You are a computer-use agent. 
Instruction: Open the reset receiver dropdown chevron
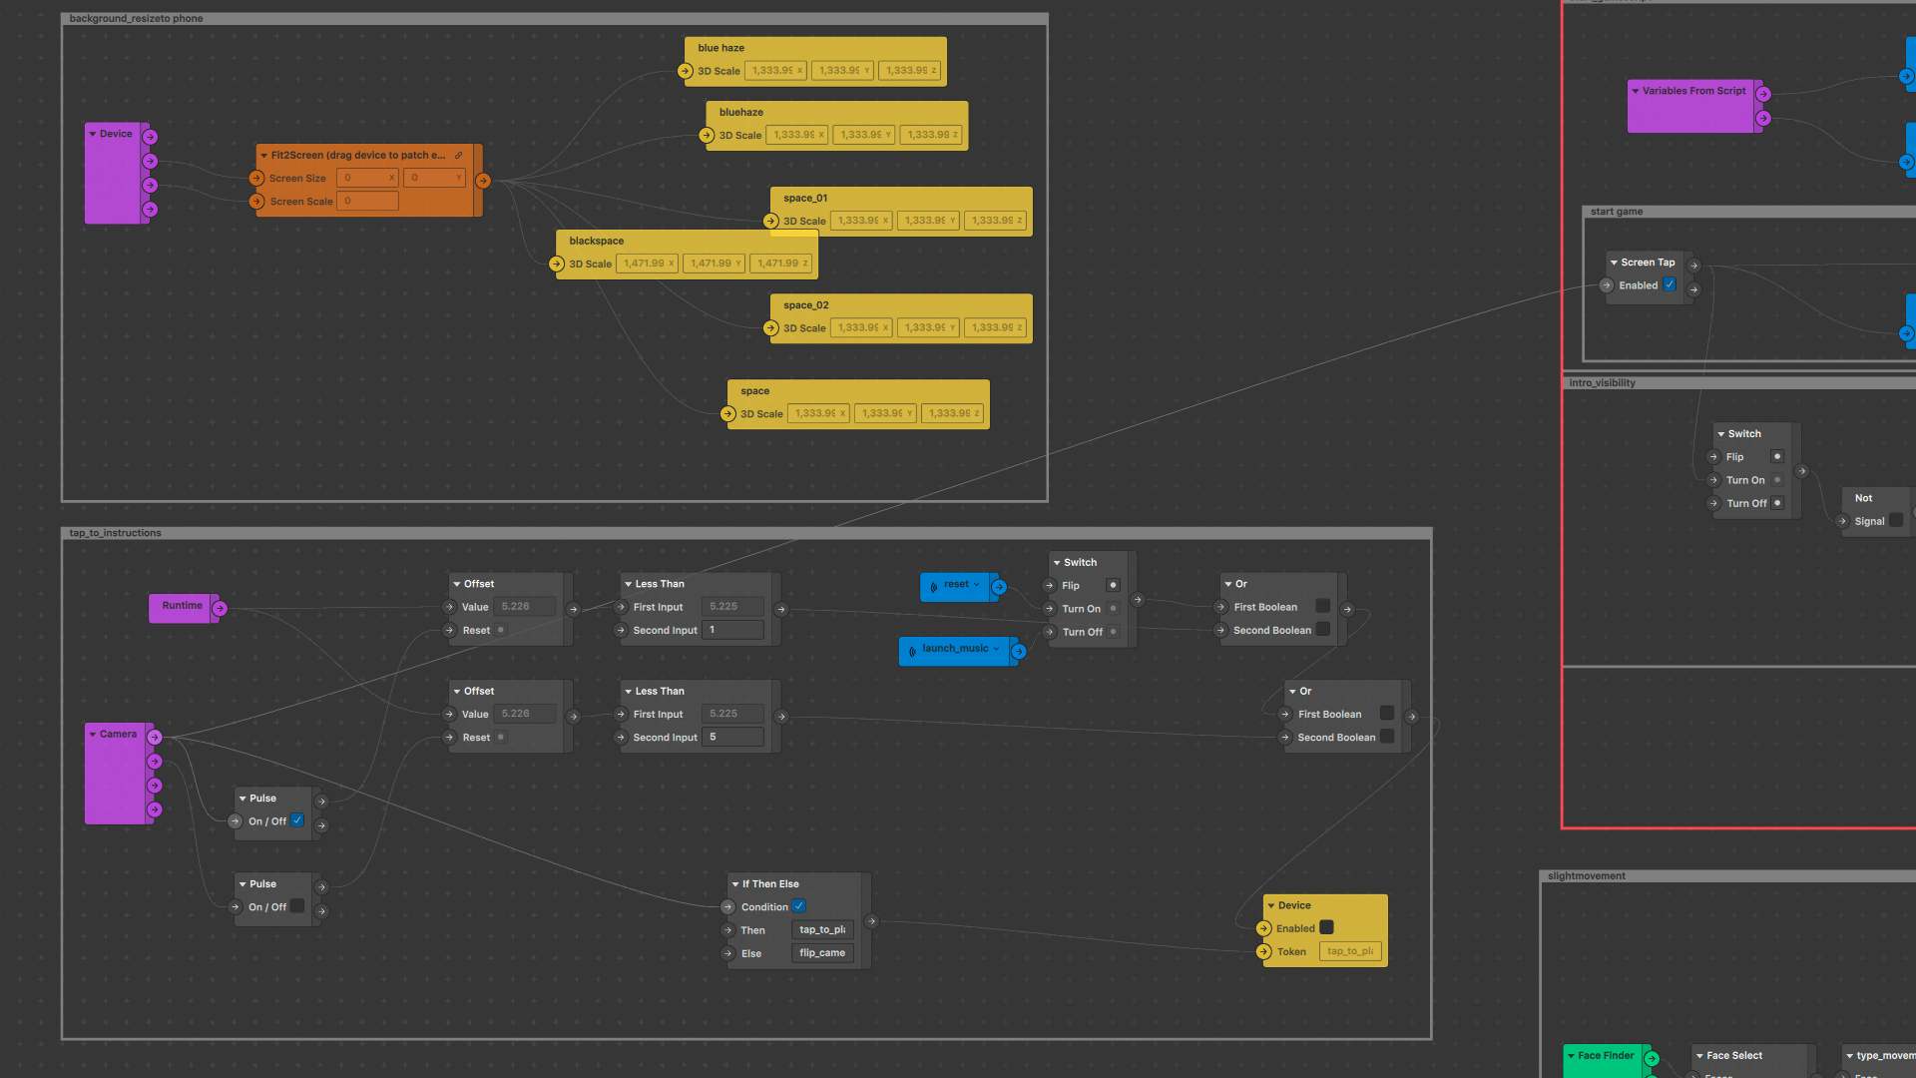[x=977, y=585]
